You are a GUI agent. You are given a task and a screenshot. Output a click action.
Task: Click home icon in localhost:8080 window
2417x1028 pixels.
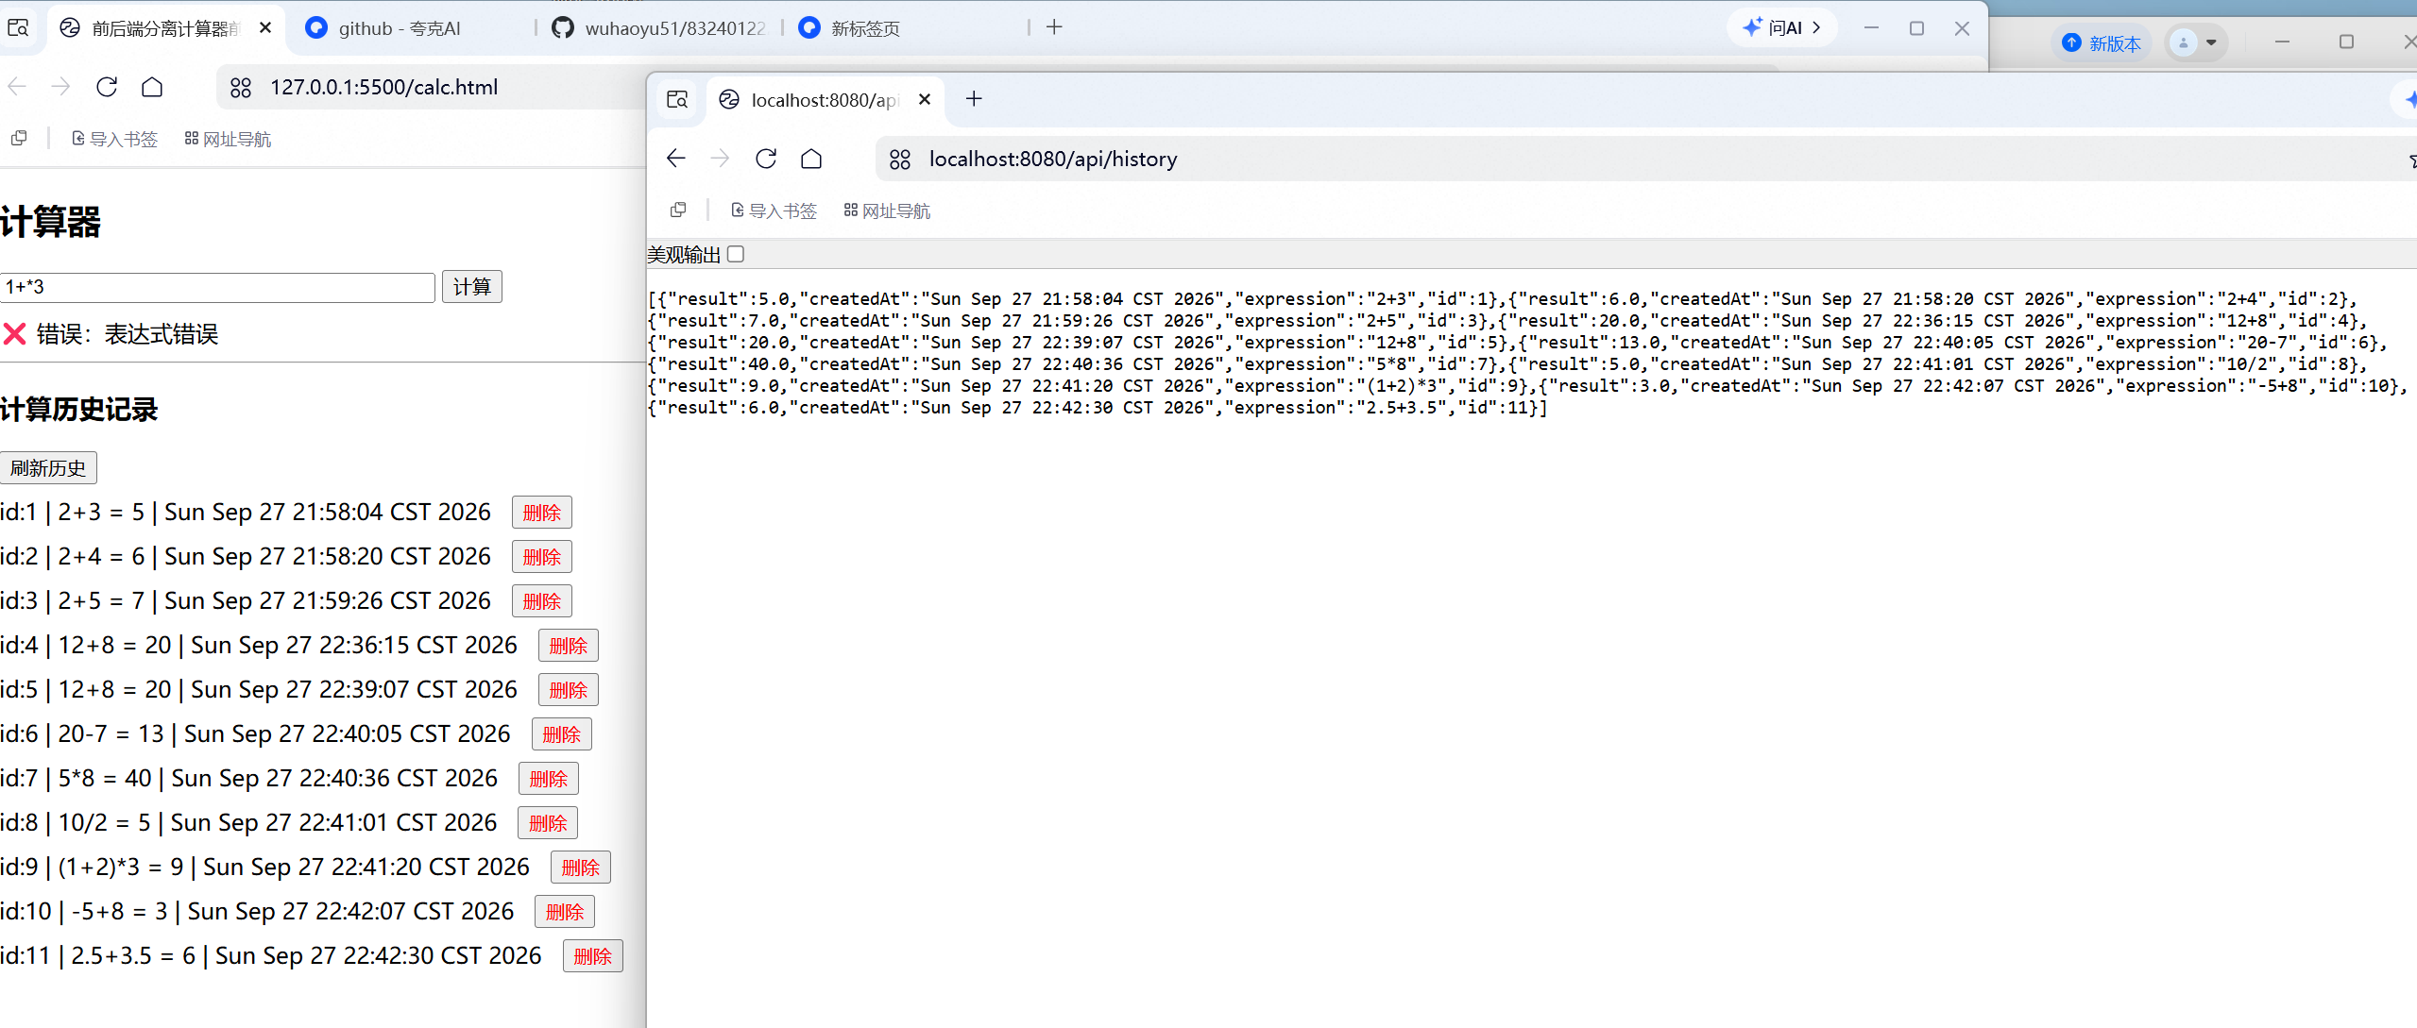[811, 159]
